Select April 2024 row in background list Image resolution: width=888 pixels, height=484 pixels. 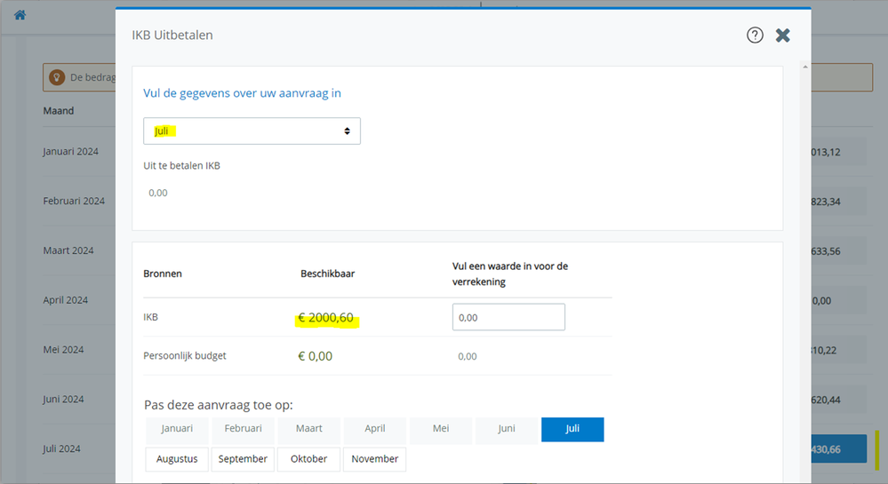point(65,300)
